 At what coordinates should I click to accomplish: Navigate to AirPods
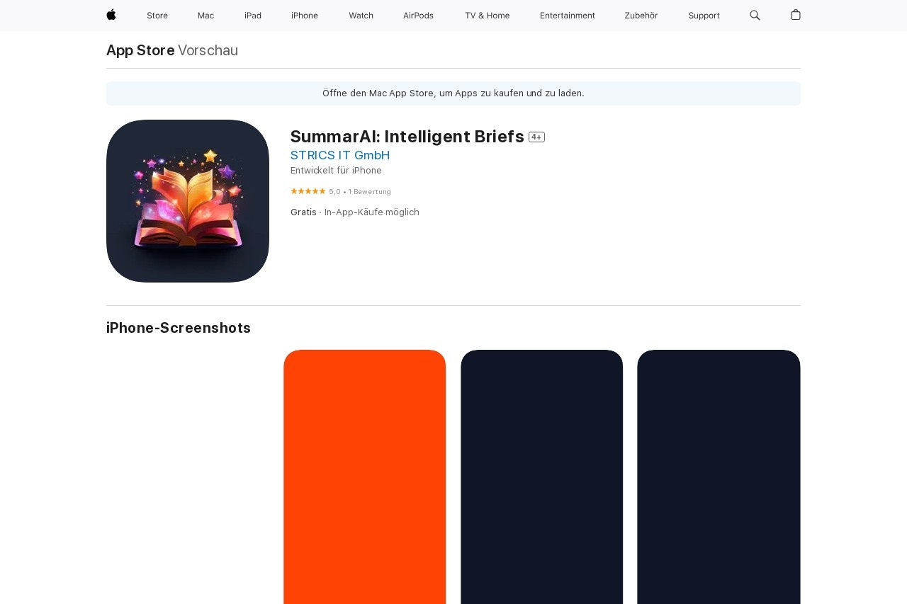tap(418, 16)
